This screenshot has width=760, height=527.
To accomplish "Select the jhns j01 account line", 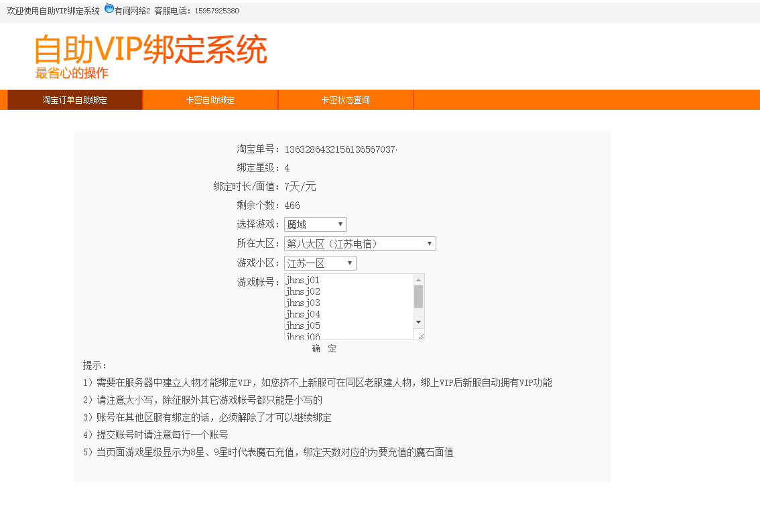I will (303, 280).
